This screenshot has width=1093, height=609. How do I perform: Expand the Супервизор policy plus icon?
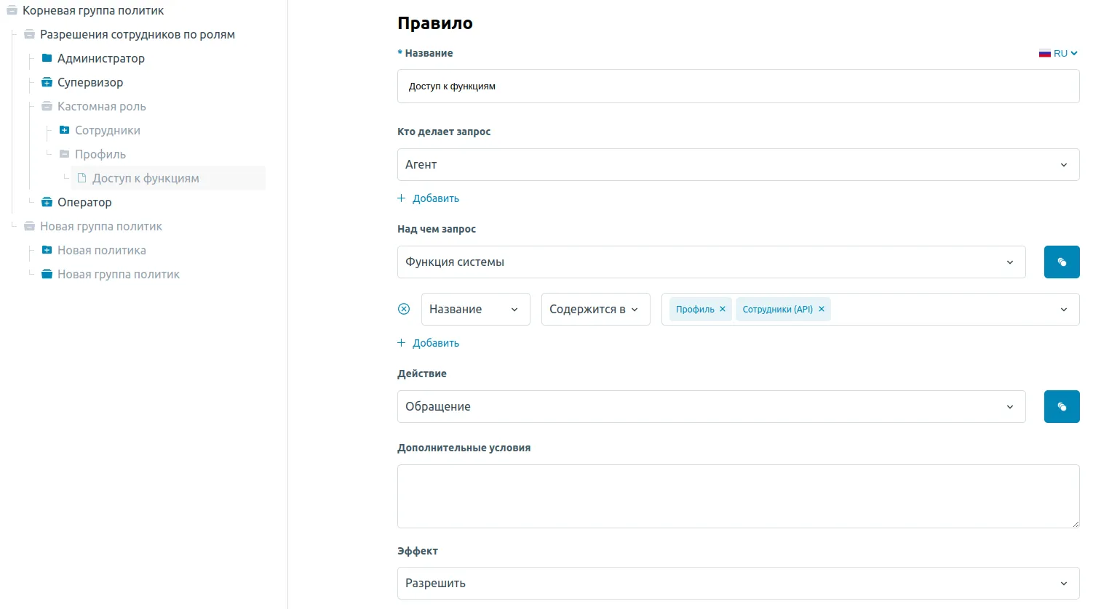pos(47,82)
